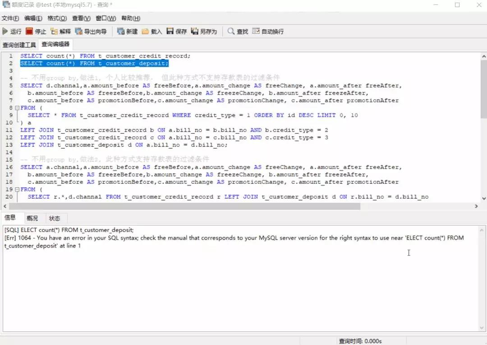Click the [SQL] ELECT count(*) message line
The height and width of the screenshot is (345, 487).
click(69, 230)
